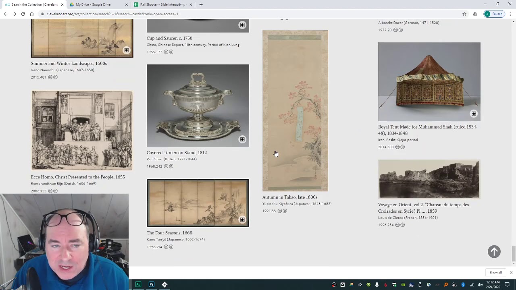Click the page vertical scrollbar thumb
This screenshot has width=516, height=290.
pyautogui.click(x=513, y=254)
